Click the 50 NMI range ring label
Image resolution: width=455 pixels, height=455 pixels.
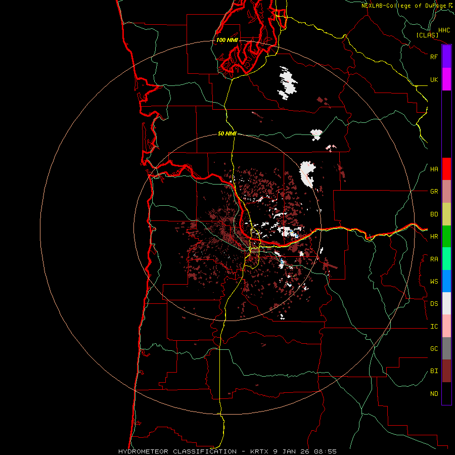pyautogui.click(x=227, y=133)
